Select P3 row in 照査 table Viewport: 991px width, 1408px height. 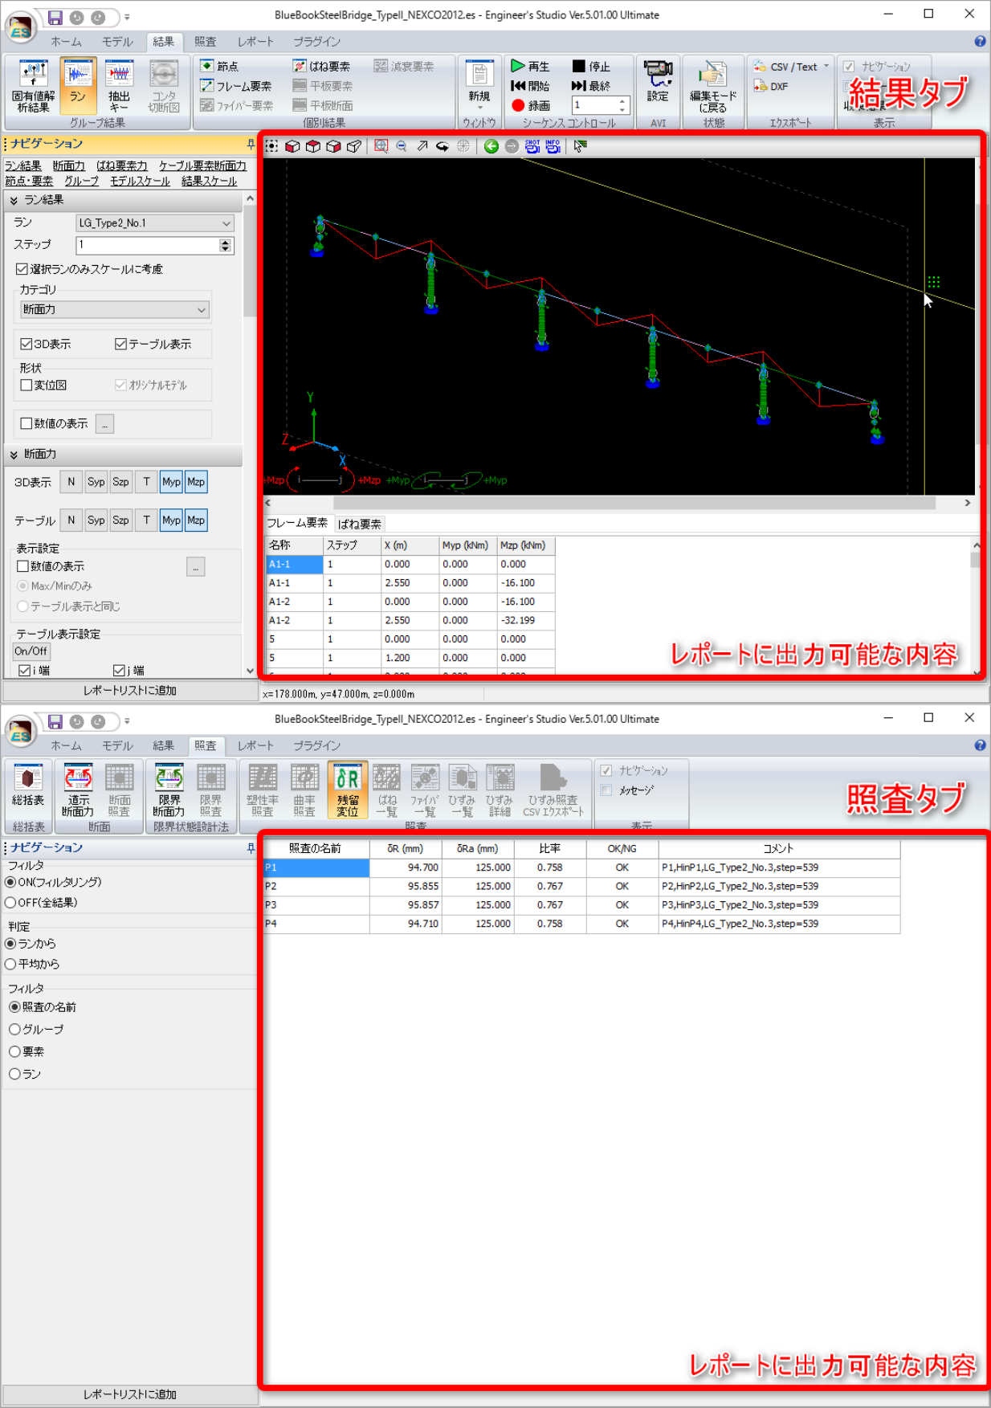pyautogui.click(x=581, y=905)
